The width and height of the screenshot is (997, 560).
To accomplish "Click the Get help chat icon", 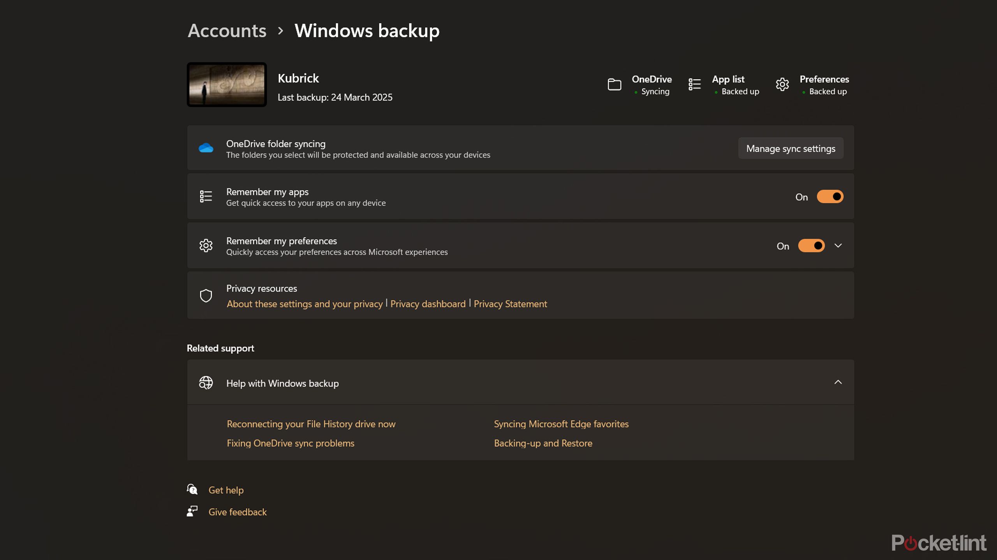I will (x=192, y=489).
